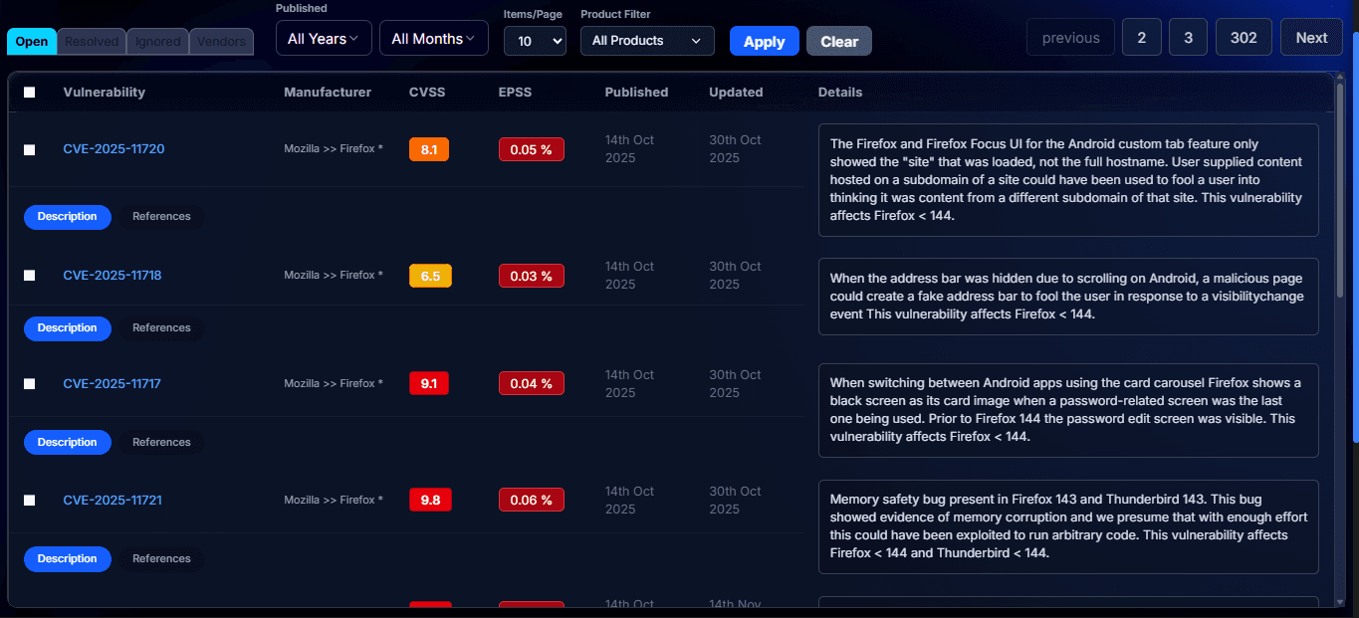
Task: Toggle the select-all checkbox in header
Action: 30,93
